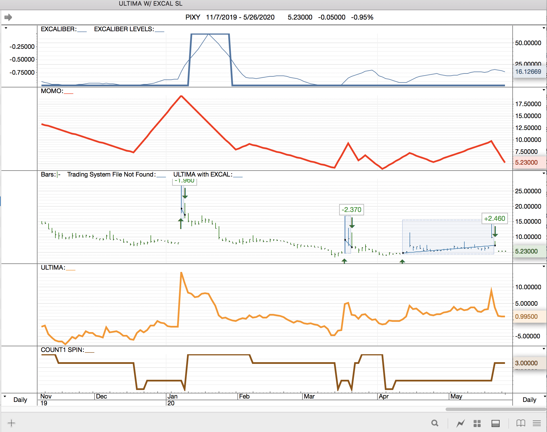Click the +2.460 trade profit label
Viewport: 547px width, 432px height.
coord(494,219)
